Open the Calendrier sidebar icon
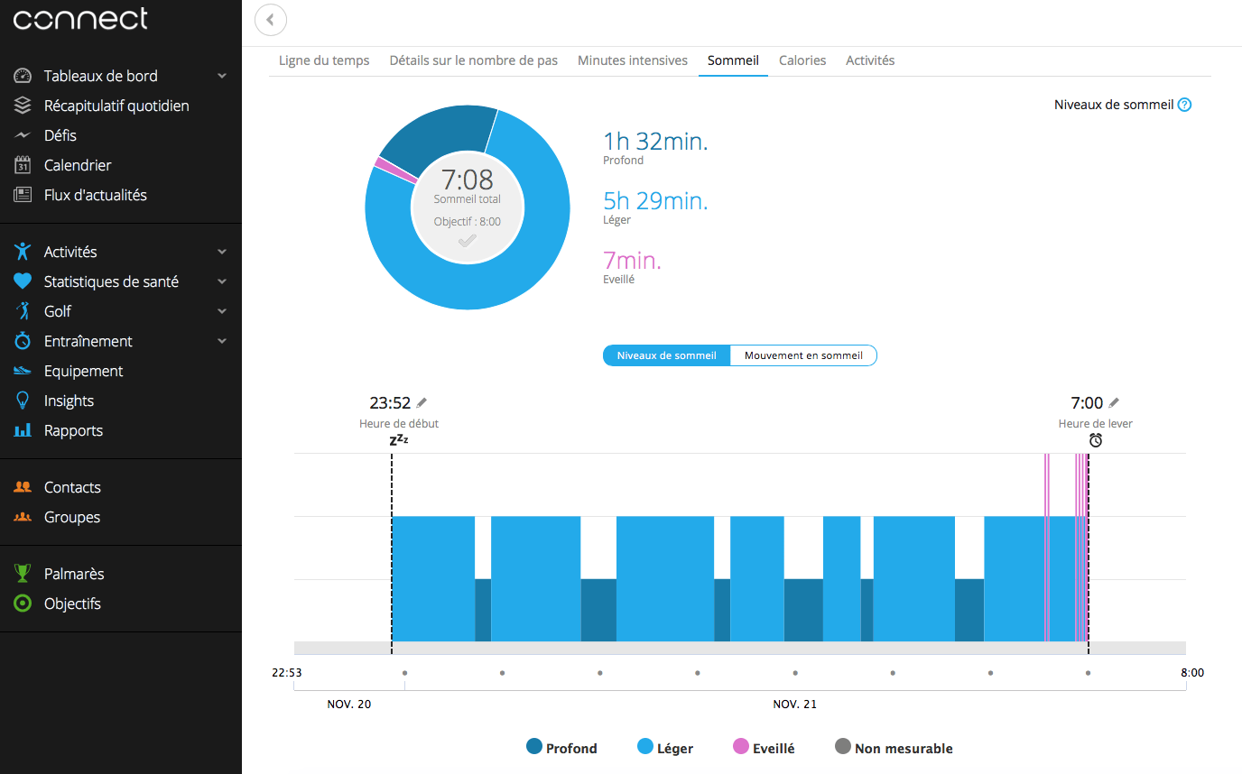Viewport: 1242px width, 774px height. click(x=22, y=164)
